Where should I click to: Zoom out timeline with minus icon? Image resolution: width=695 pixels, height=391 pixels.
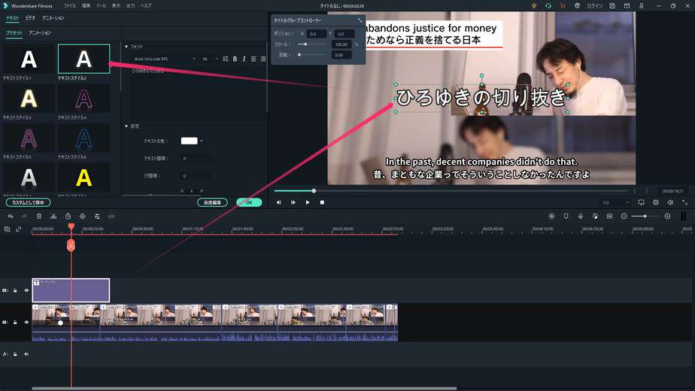pos(624,217)
